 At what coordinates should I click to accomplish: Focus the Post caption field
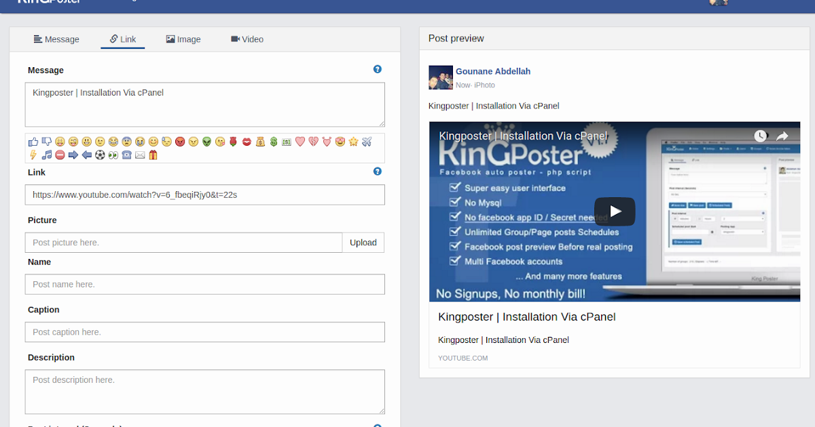205,332
